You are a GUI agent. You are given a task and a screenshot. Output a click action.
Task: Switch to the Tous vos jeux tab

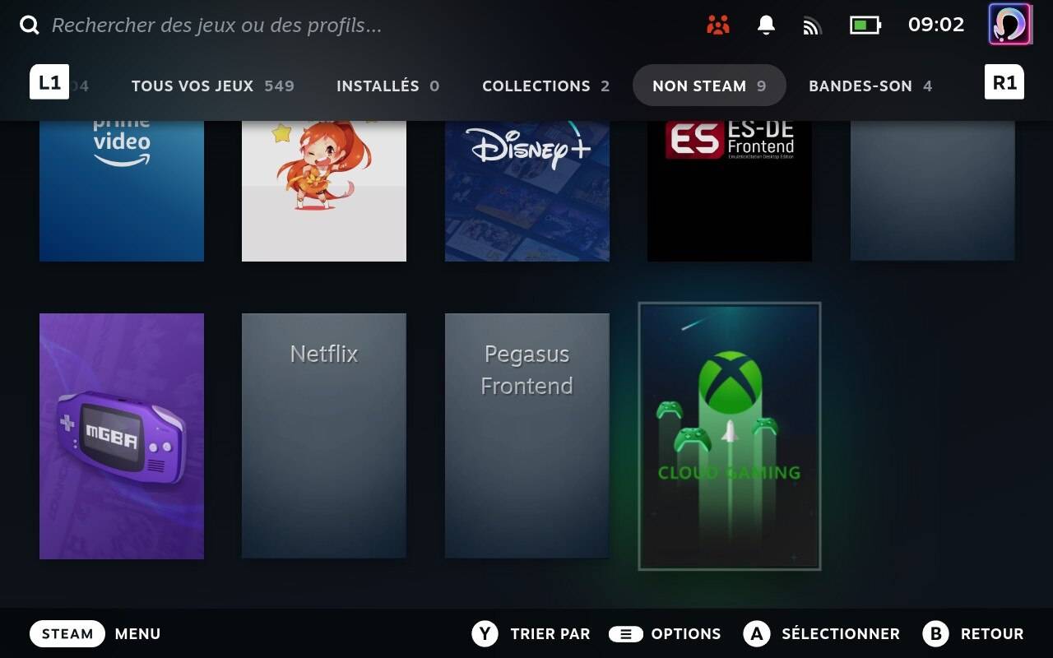pos(213,86)
